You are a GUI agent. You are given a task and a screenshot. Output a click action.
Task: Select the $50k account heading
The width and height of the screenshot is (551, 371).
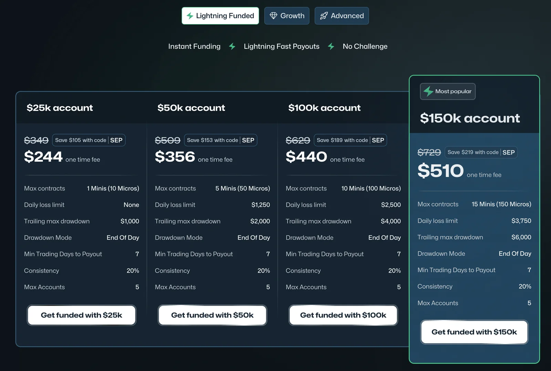[x=191, y=108]
